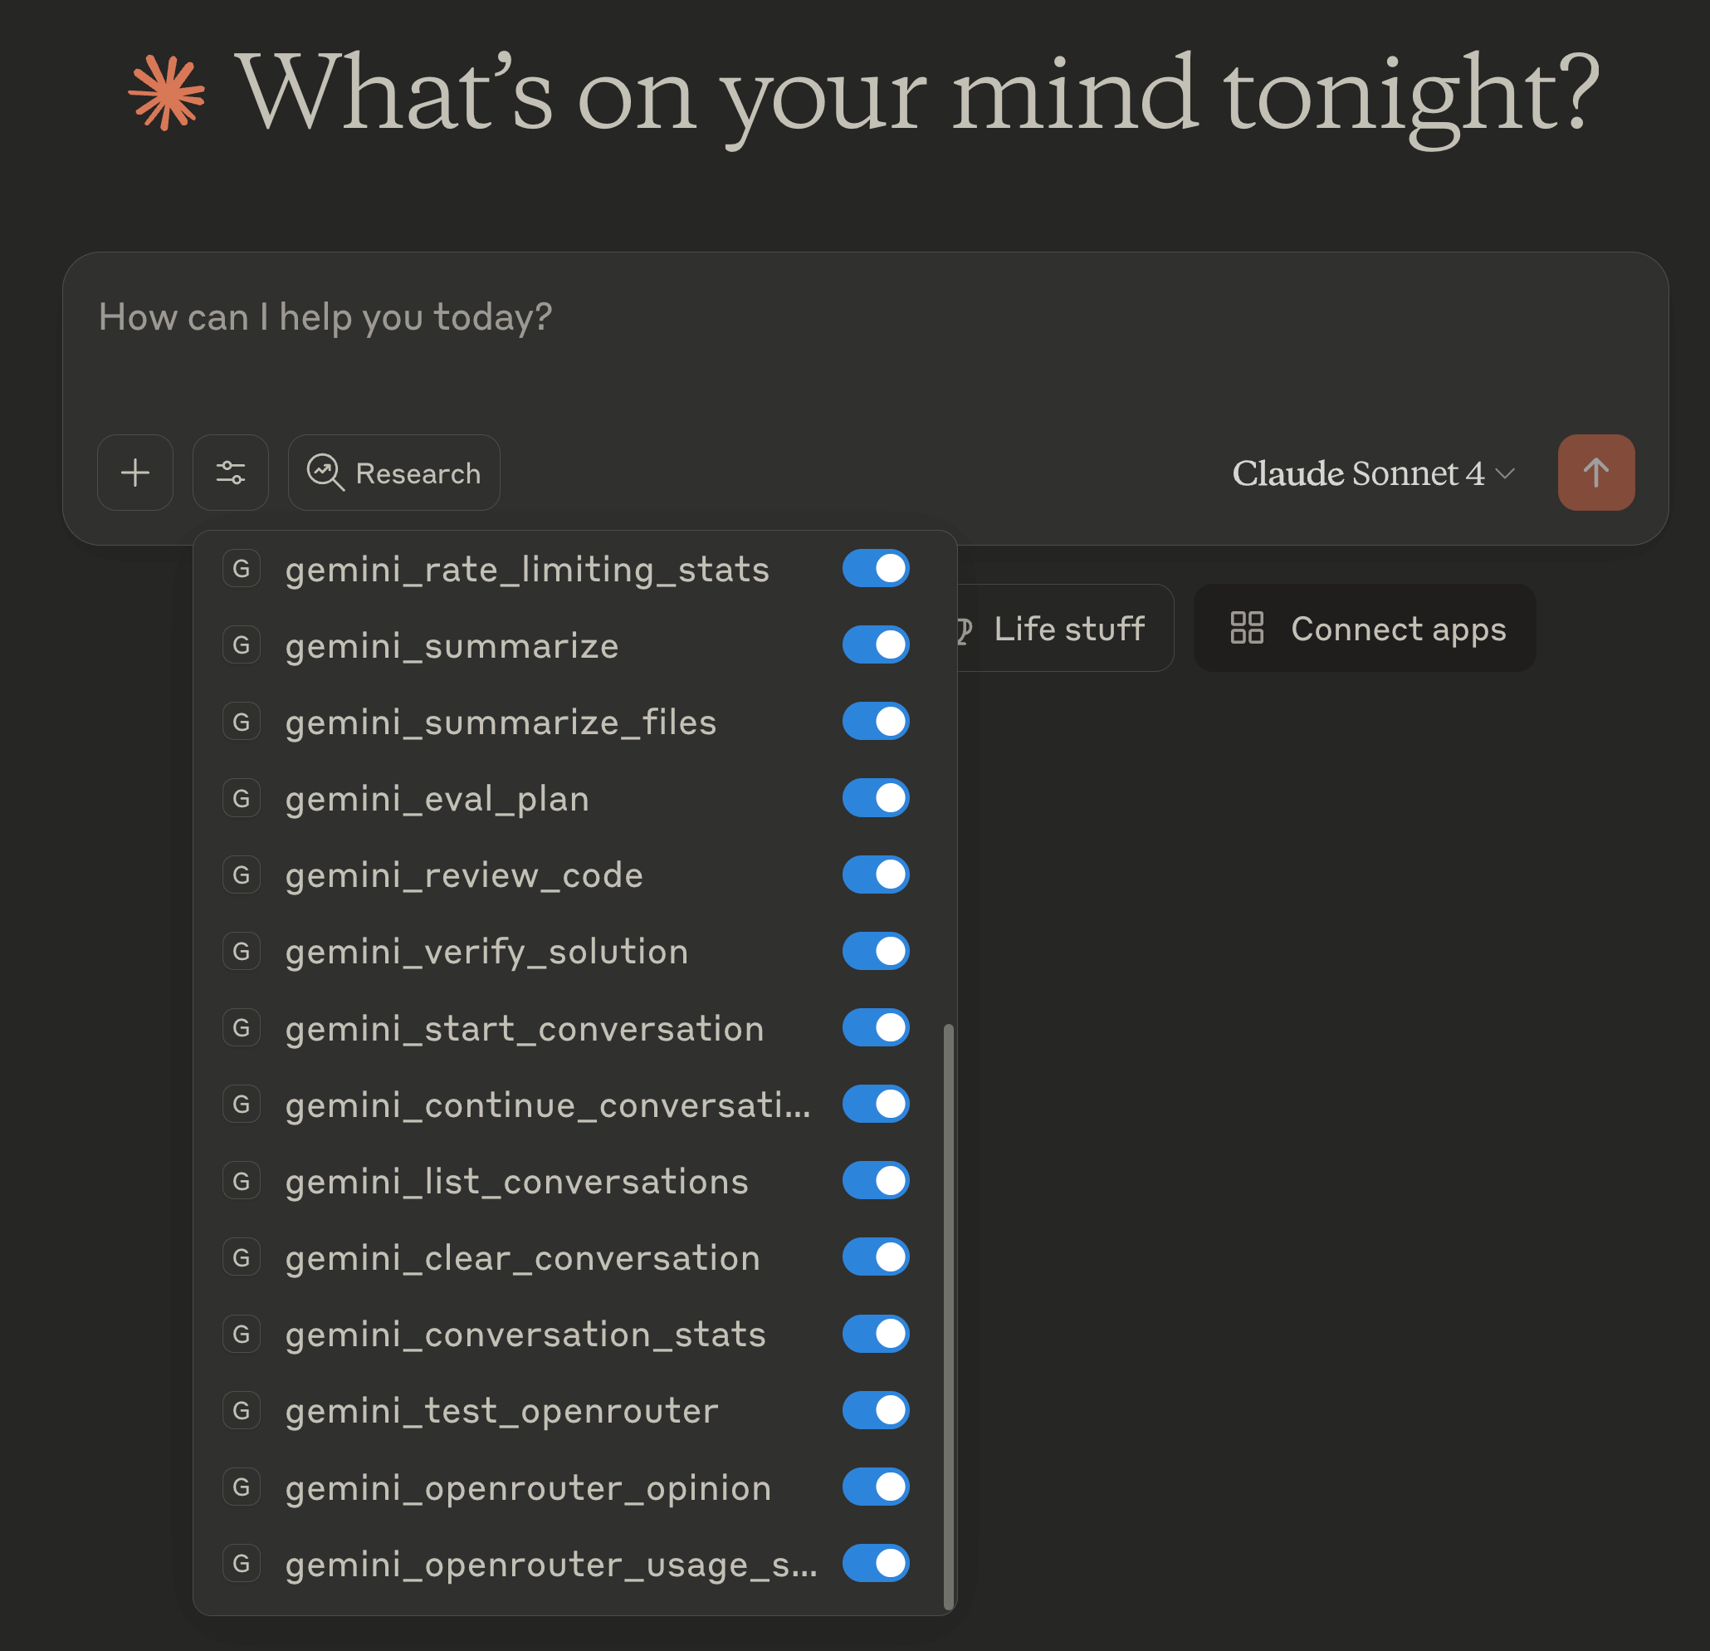Click the G badge beside gemini_rate_limiting_stats
This screenshot has width=1710, height=1651.
pyautogui.click(x=242, y=567)
